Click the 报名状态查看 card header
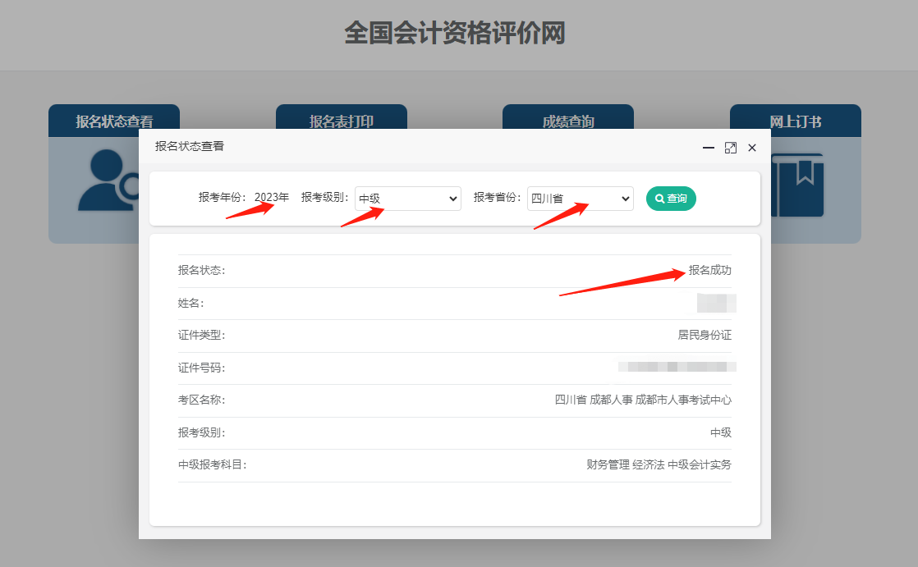This screenshot has width=918, height=567. [114, 121]
